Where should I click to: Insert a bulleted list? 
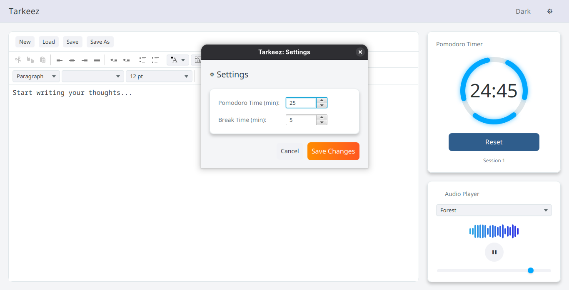tap(143, 60)
